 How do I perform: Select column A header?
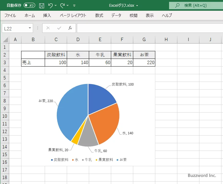tap(15, 40)
